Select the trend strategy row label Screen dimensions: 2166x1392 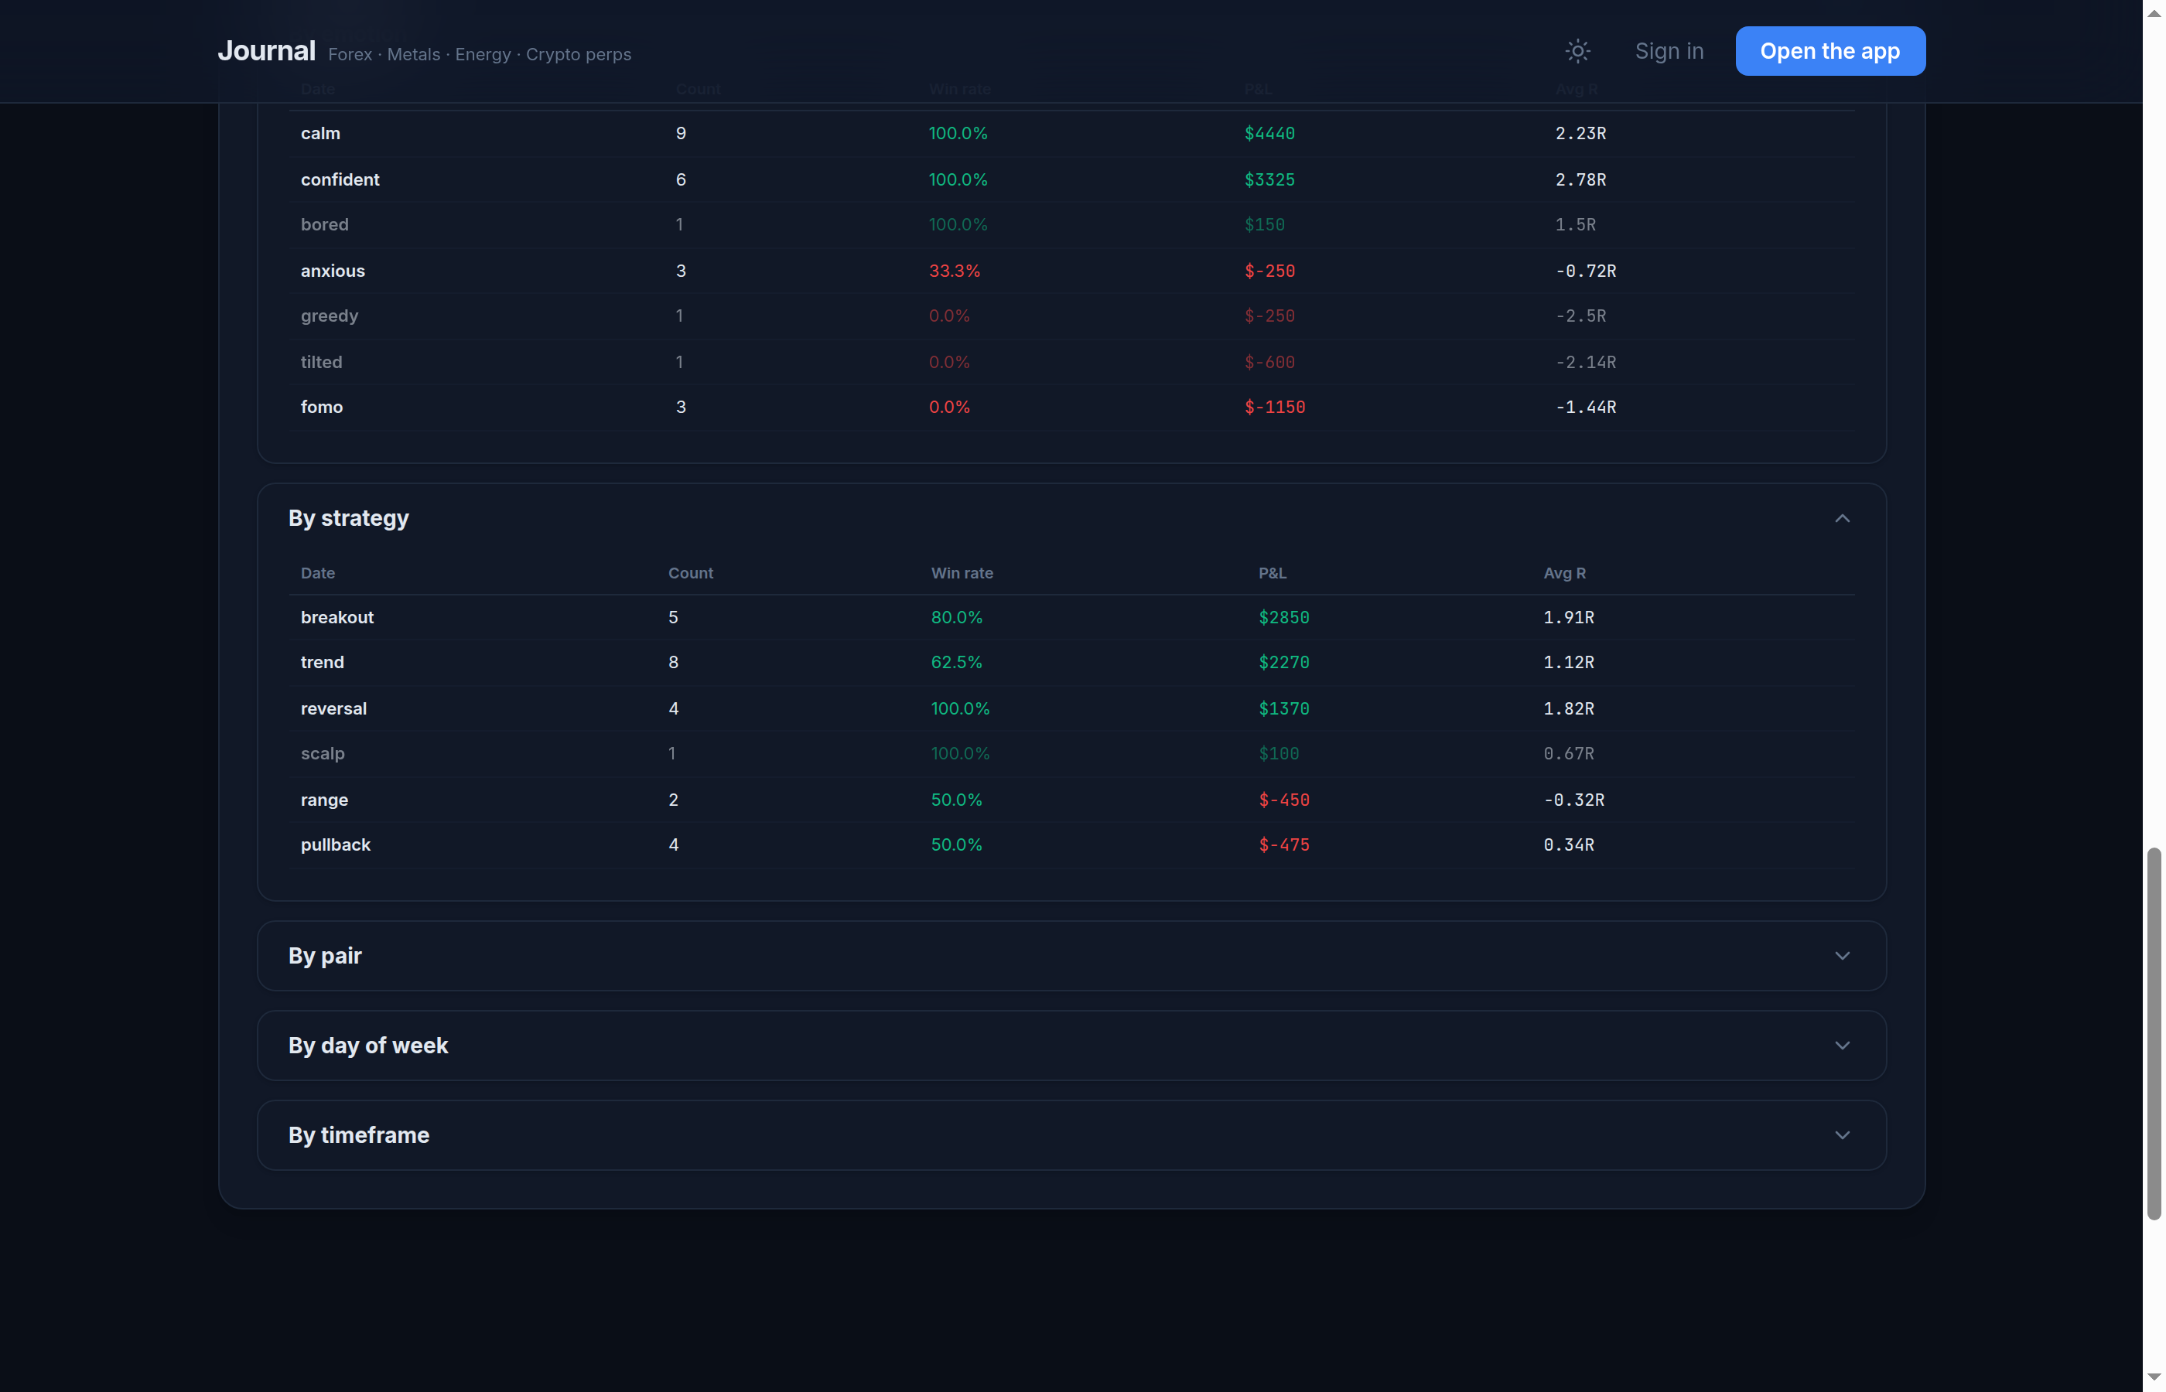coord(323,663)
